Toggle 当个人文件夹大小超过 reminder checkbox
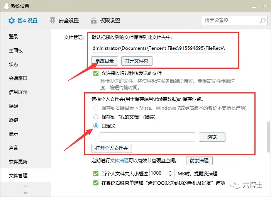This screenshot has width=271, height=197. coord(96,173)
